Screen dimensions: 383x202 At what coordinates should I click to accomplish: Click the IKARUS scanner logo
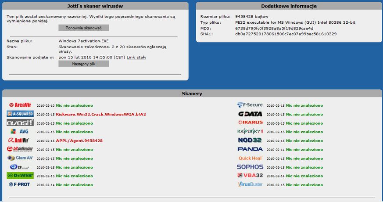[251, 122]
